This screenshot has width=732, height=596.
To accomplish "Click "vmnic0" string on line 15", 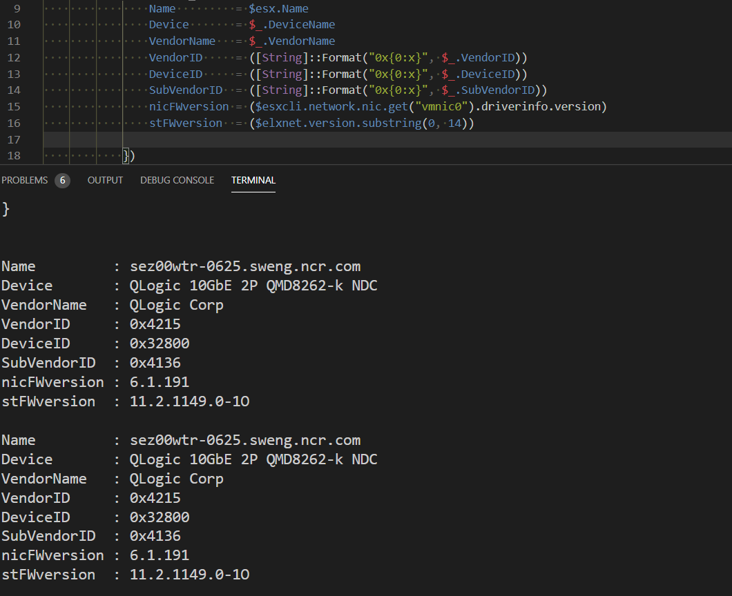I will pyautogui.click(x=442, y=106).
